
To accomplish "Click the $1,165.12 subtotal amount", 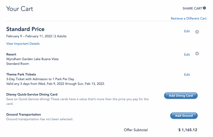I will [188, 130].
